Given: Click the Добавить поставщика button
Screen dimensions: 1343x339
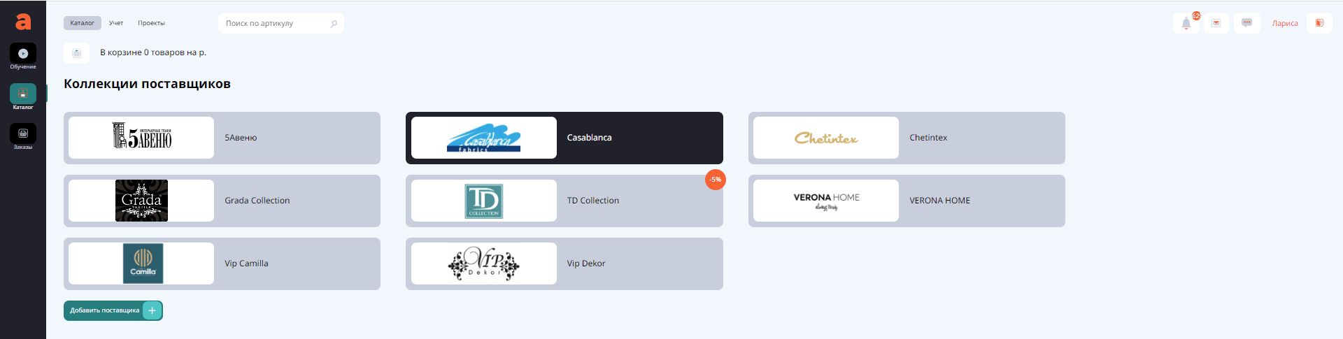Looking at the screenshot, I should click(x=113, y=310).
